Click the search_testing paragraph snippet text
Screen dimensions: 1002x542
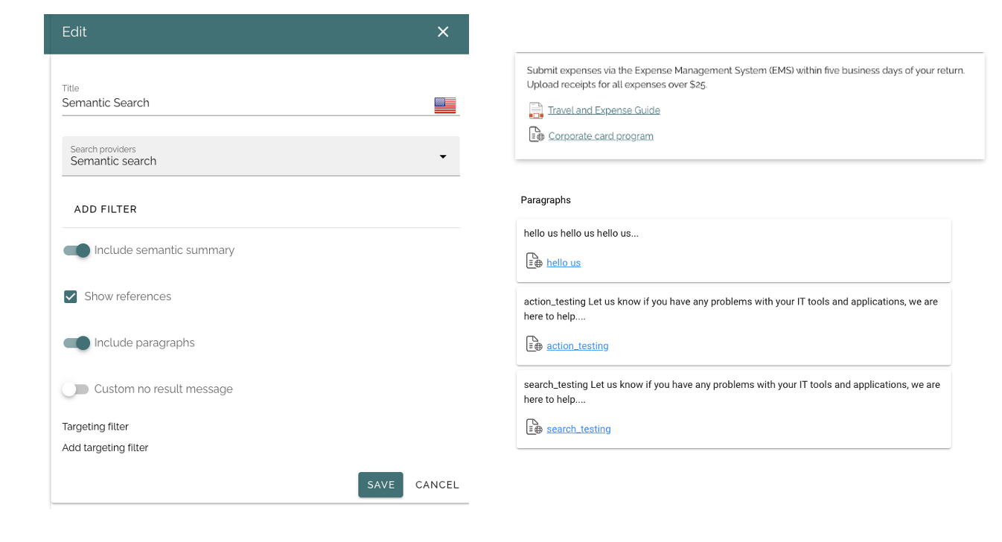(x=732, y=392)
